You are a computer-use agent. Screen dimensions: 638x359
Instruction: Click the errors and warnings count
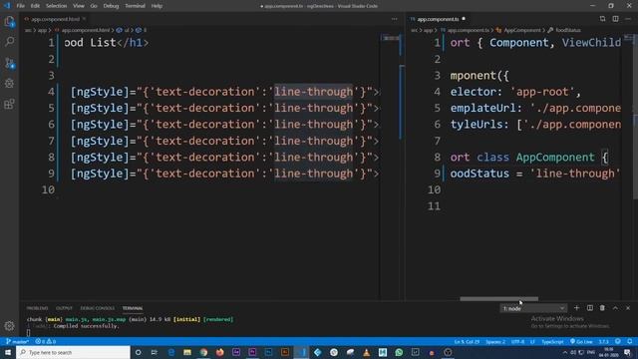(x=46, y=341)
